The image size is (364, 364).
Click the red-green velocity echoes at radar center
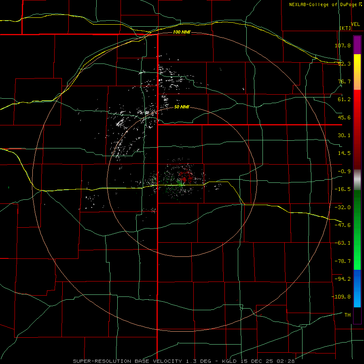point(182,180)
